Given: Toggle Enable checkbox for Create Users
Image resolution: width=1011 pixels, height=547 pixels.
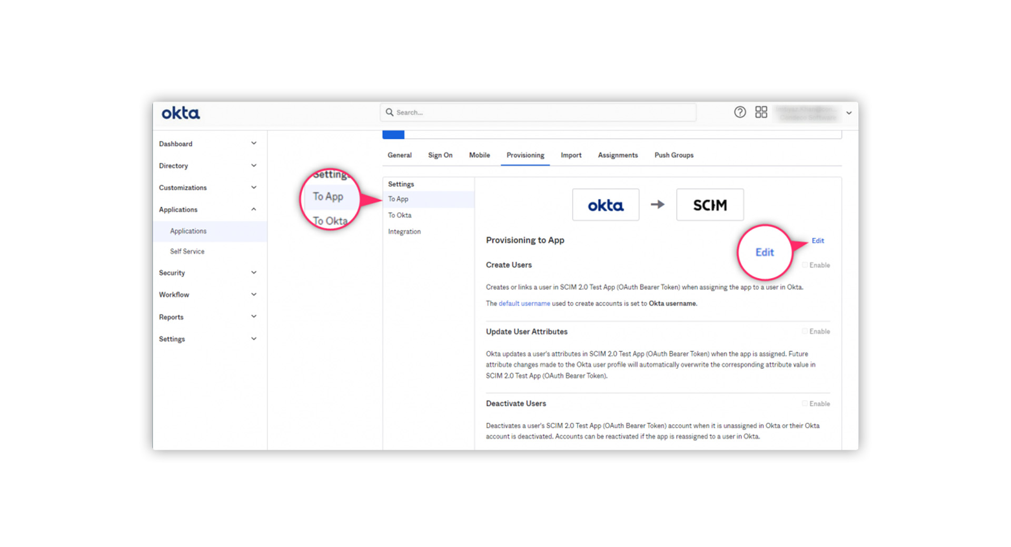Looking at the screenshot, I should [805, 265].
